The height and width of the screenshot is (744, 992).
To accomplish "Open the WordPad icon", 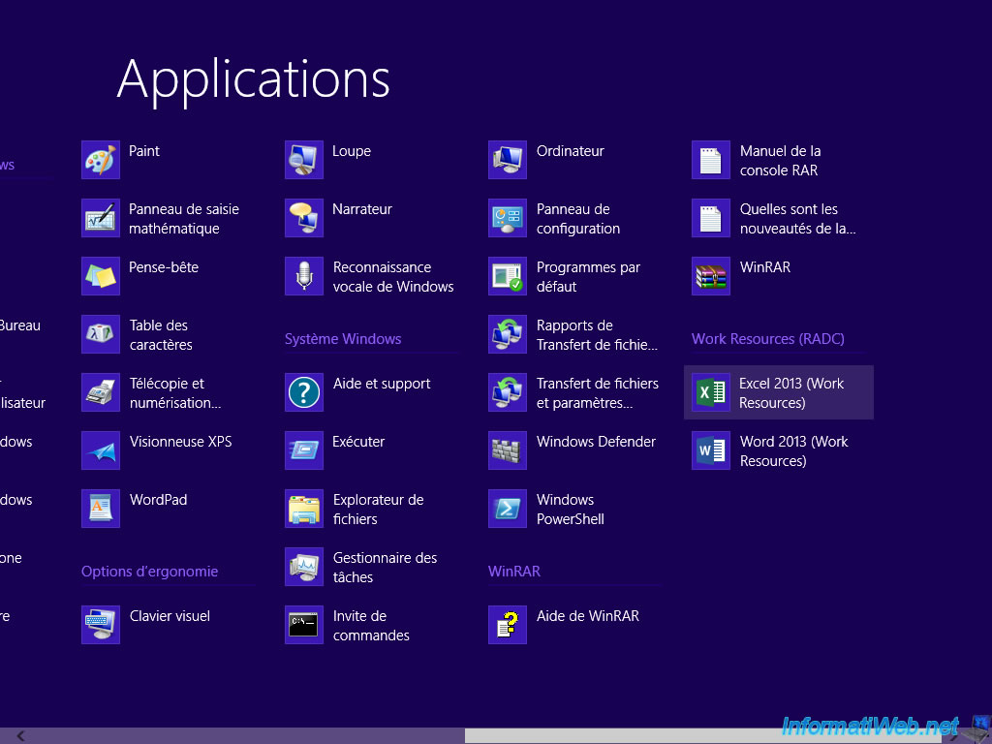I will (101, 510).
